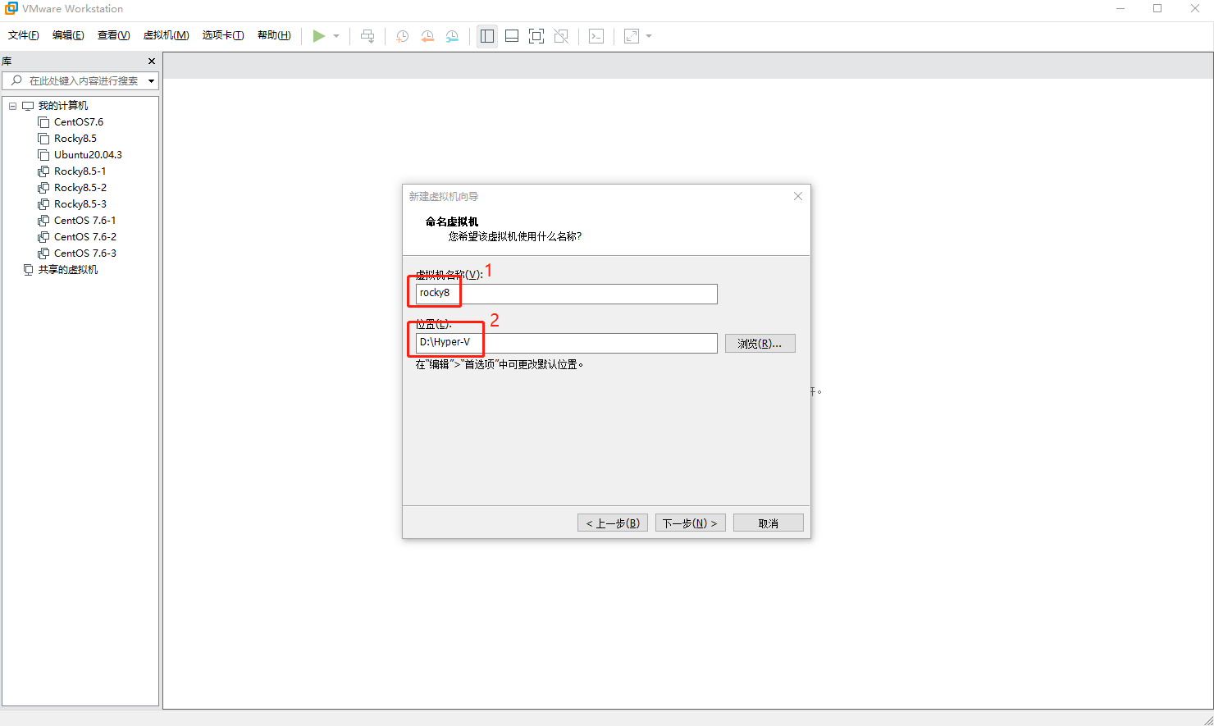Click the 取消 cancel button
The image size is (1214, 726).
coord(769,523)
